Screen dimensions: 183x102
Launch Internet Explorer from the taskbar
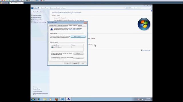(x=39, y=99)
